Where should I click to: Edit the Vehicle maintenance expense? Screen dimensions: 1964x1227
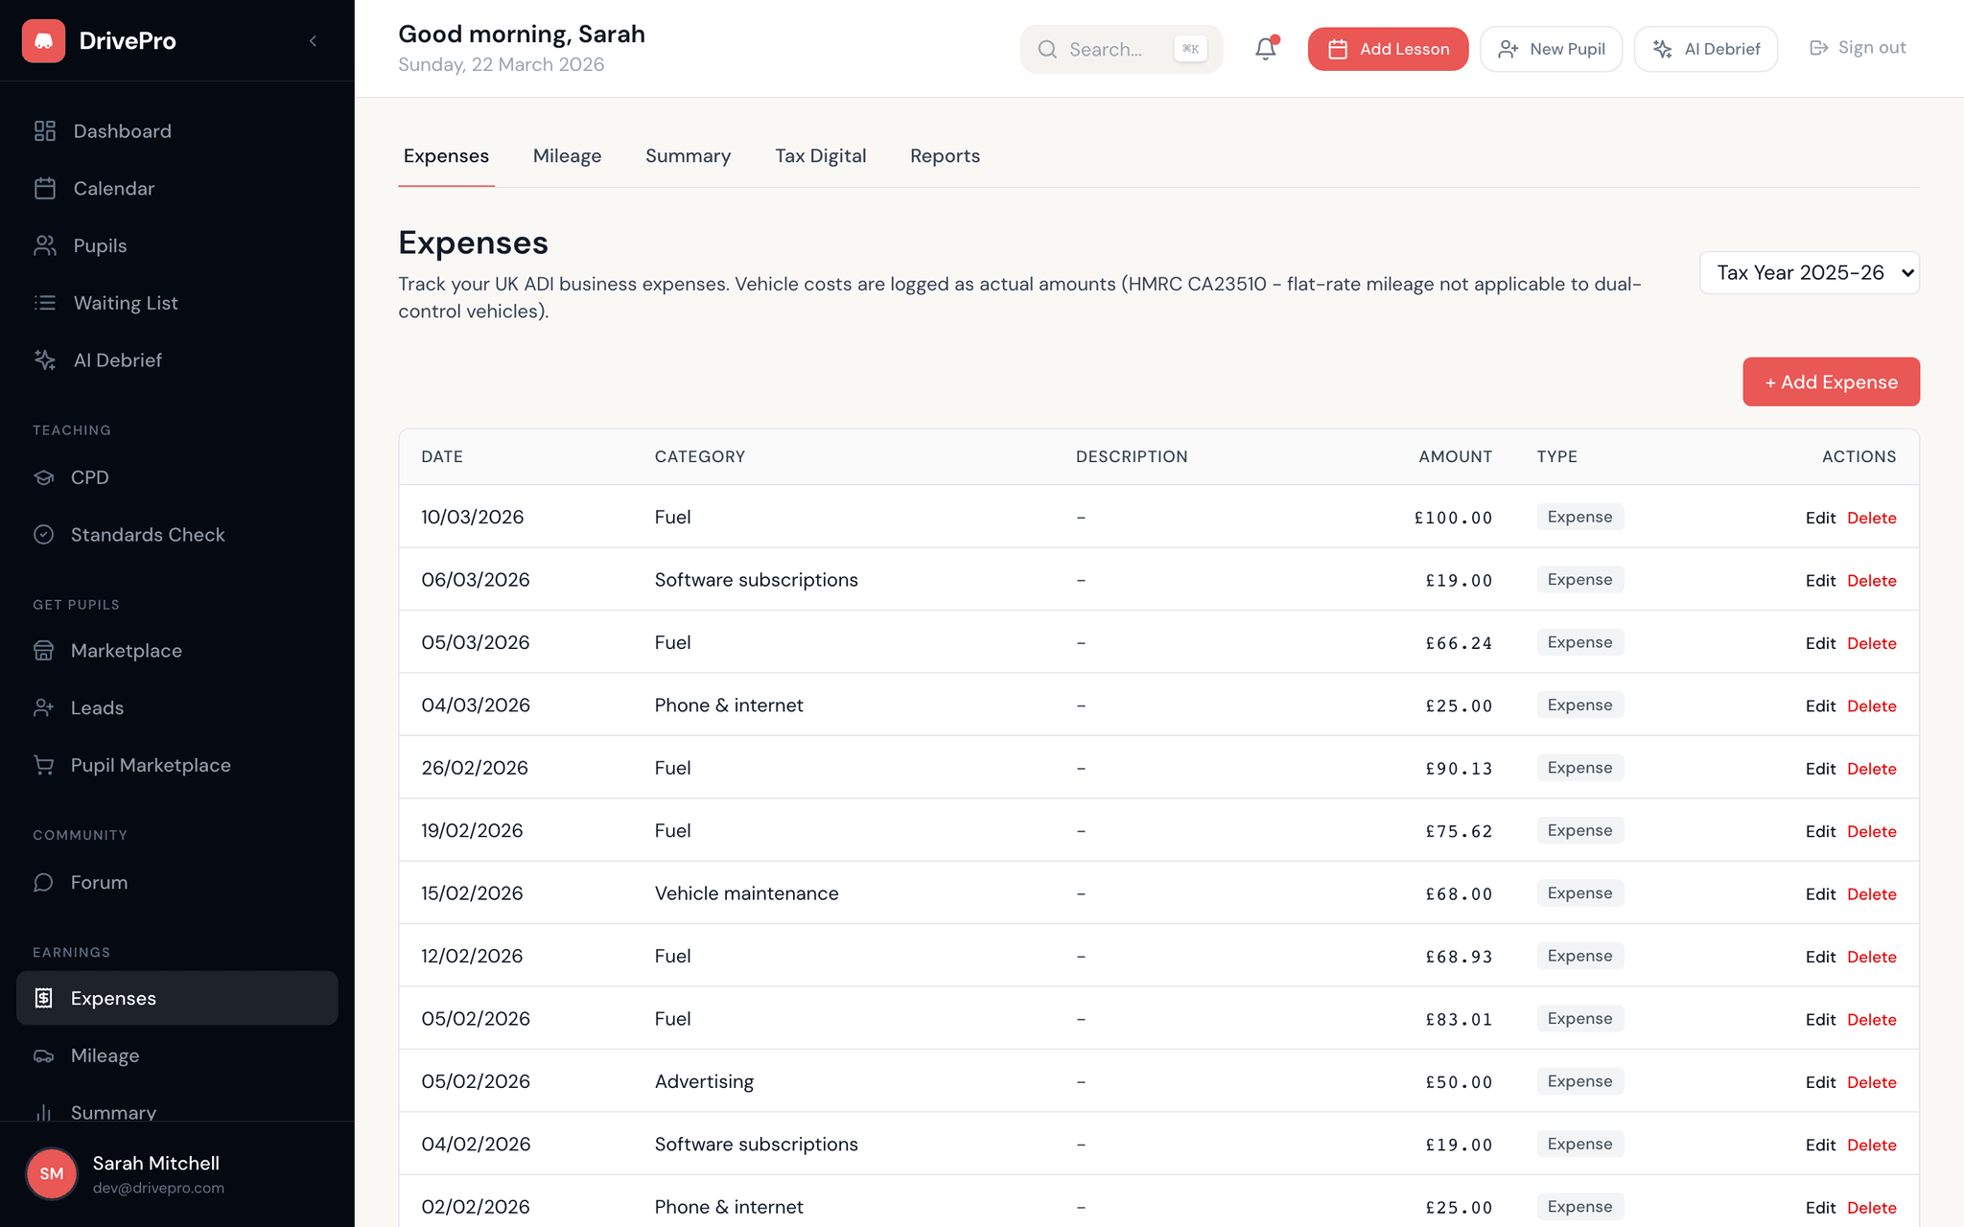1820,892
